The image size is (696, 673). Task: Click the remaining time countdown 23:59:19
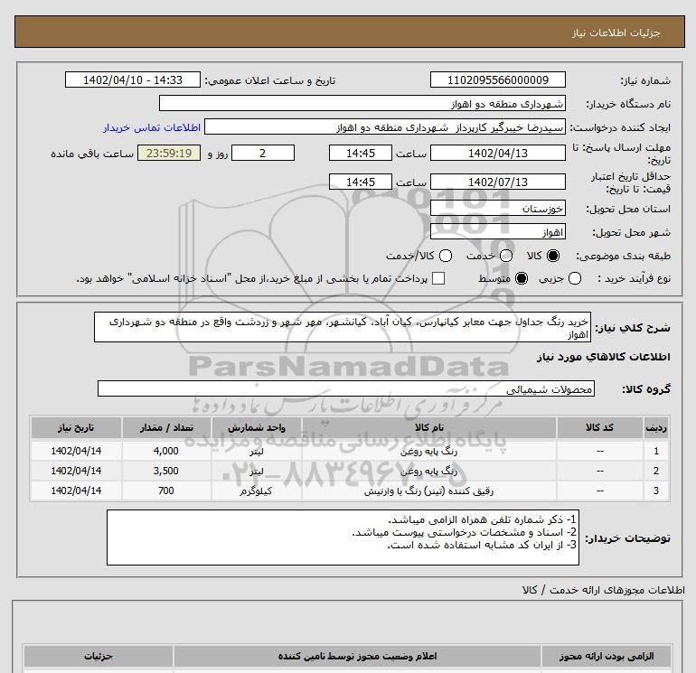pos(169,153)
